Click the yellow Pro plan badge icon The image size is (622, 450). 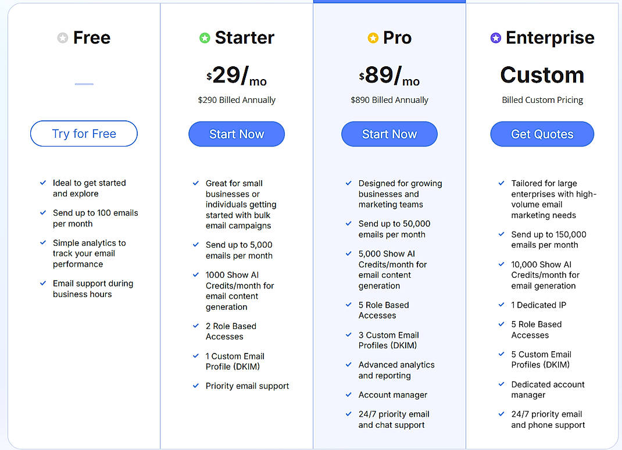click(373, 38)
